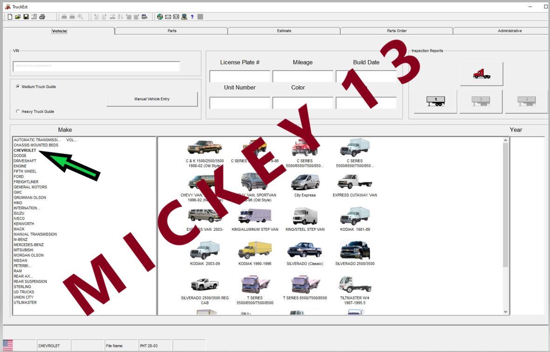Select the Vehicle tab
This screenshot has height=352, width=550.
(59, 31)
